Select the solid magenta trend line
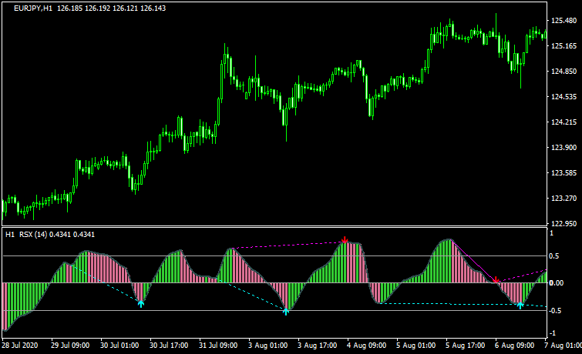 tap(474, 261)
